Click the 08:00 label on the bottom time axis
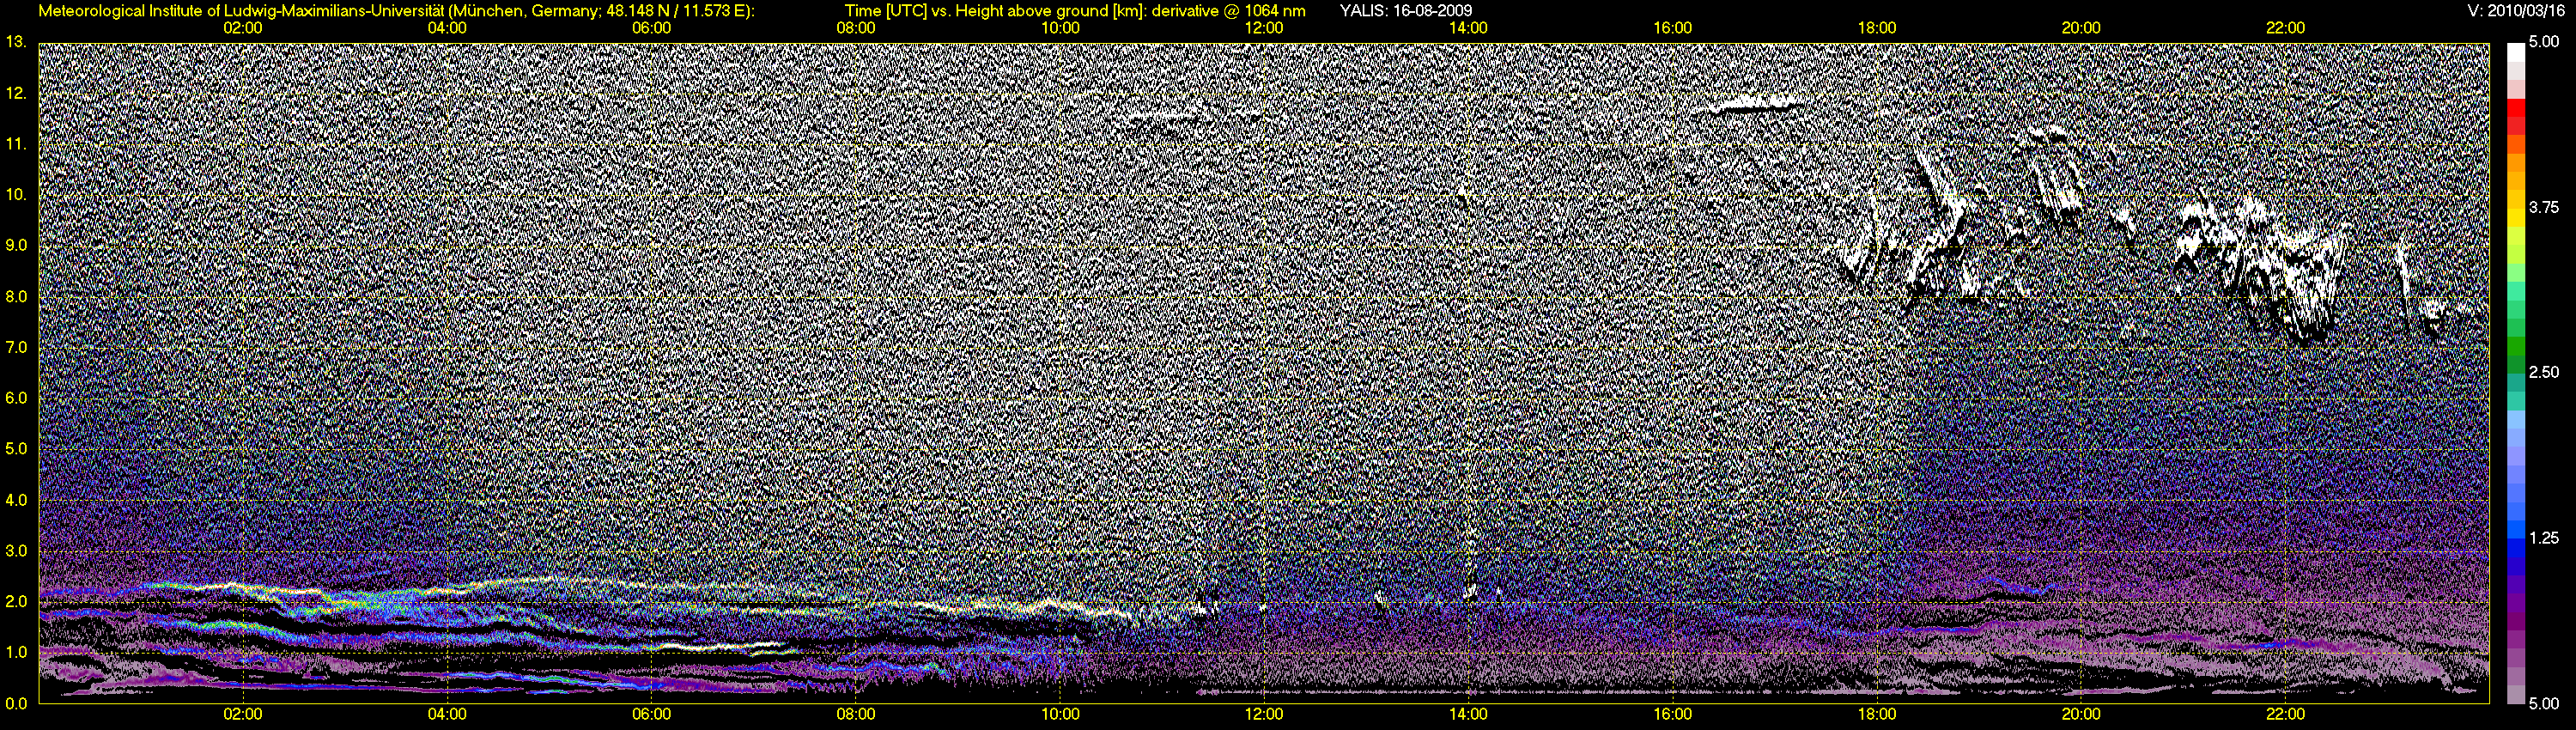This screenshot has width=2576, height=730. 856,714
